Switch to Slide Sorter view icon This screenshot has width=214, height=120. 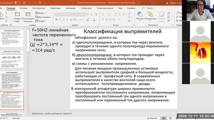tap(170, 118)
